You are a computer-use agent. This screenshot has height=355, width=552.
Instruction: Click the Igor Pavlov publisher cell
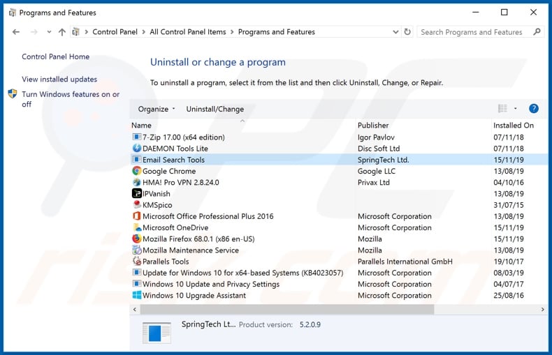(376, 137)
